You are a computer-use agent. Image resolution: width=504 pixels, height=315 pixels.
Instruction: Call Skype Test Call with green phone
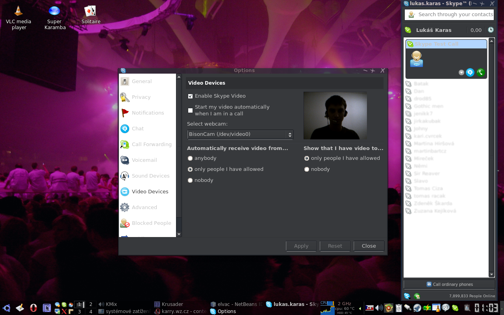pyautogui.click(x=480, y=72)
